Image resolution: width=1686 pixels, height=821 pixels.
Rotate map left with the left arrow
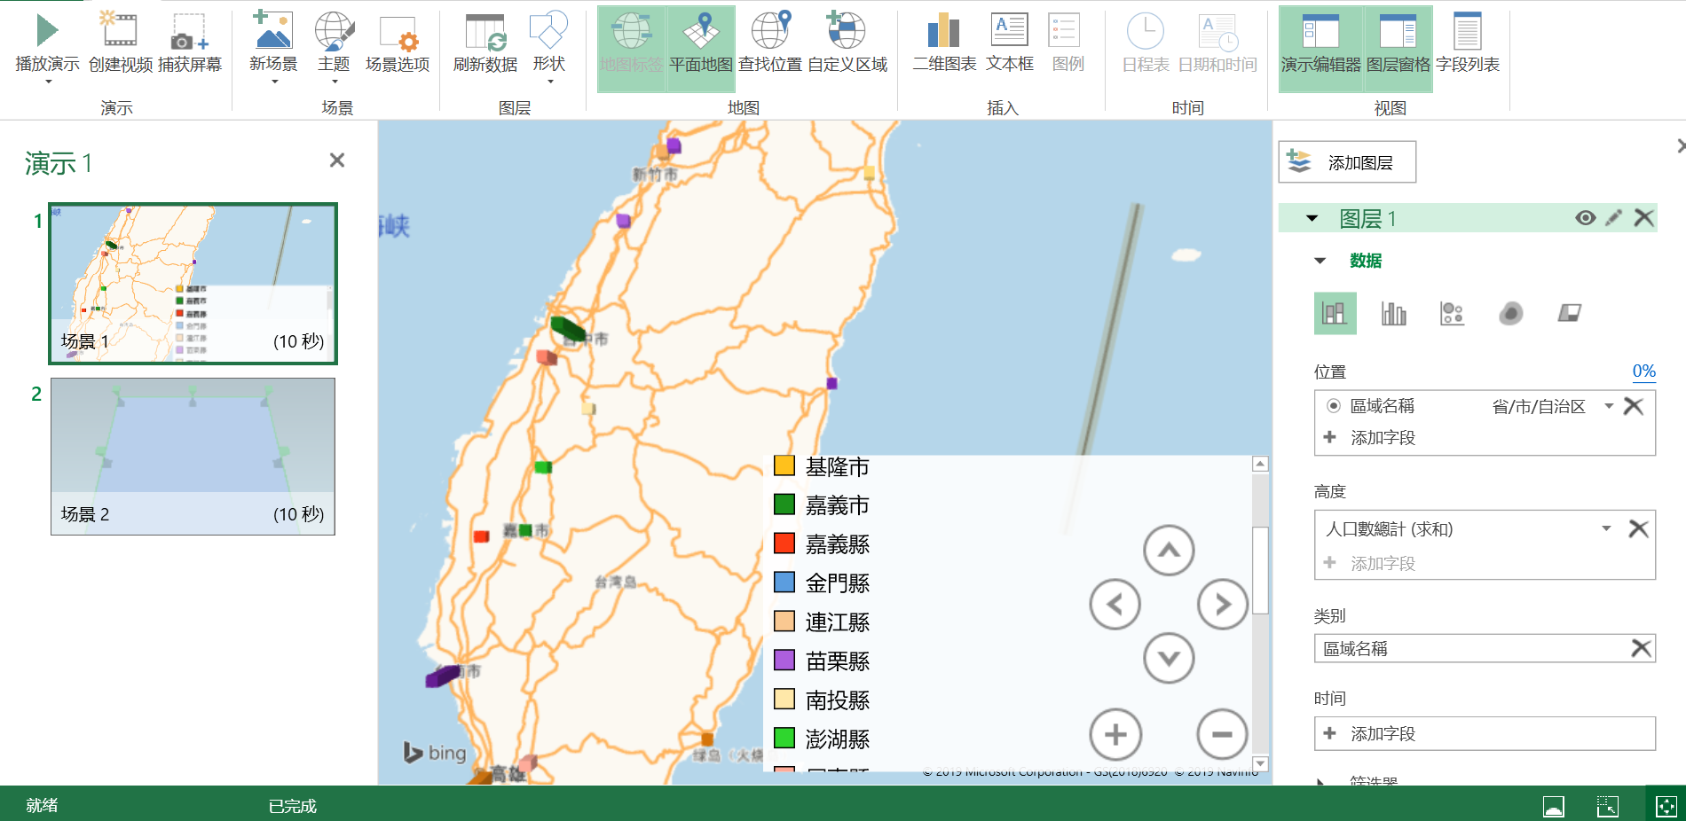(x=1115, y=605)
